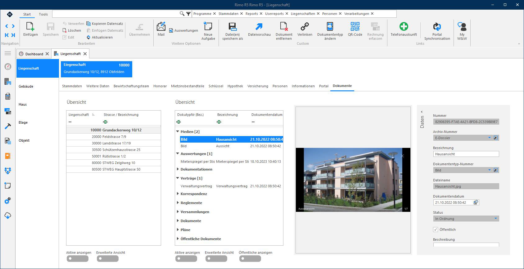524x269 pixels.
Task: Expand the Korrespondenz group
Action: point(178,194)
